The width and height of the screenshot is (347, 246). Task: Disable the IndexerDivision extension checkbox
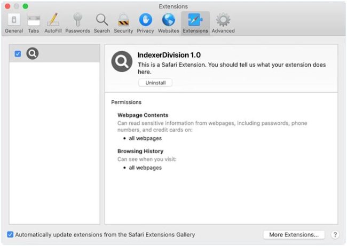[18, 54]
